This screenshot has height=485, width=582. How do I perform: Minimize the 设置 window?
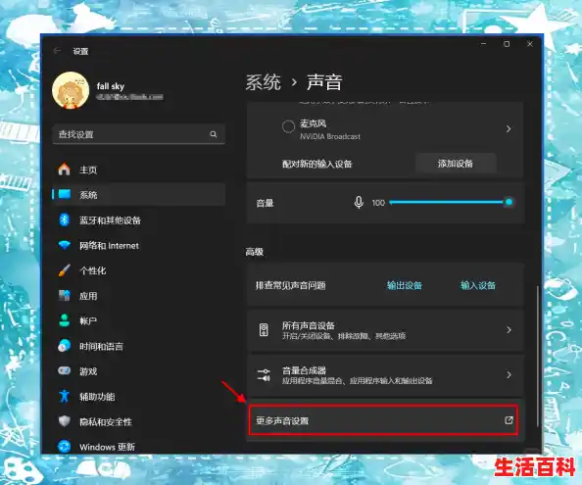click(484, 44)
